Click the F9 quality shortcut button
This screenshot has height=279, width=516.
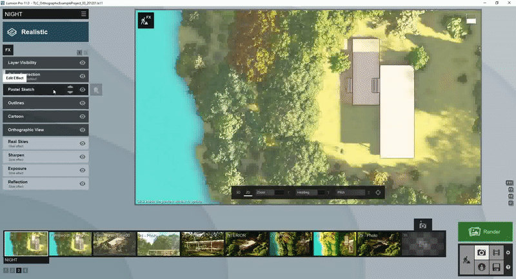click(x=511, y=189)
